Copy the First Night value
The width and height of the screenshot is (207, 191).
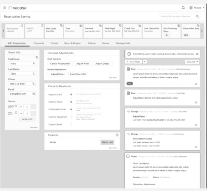tap(120, 25)
